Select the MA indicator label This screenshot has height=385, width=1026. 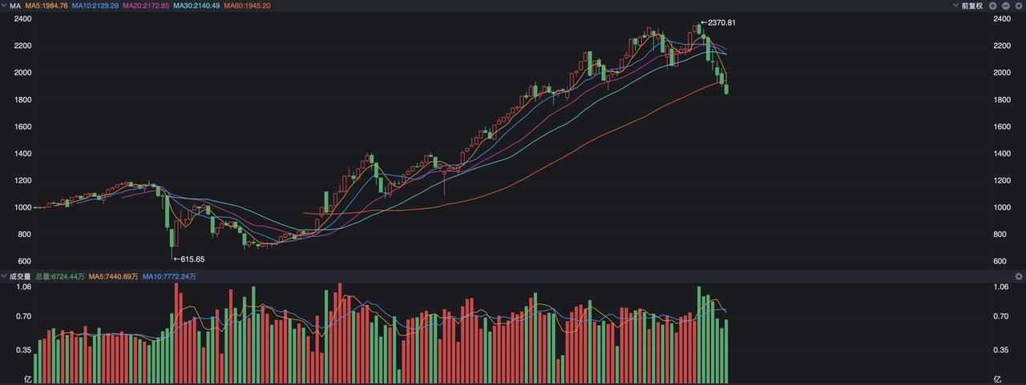pyautogui.click(x=15, y=6)
